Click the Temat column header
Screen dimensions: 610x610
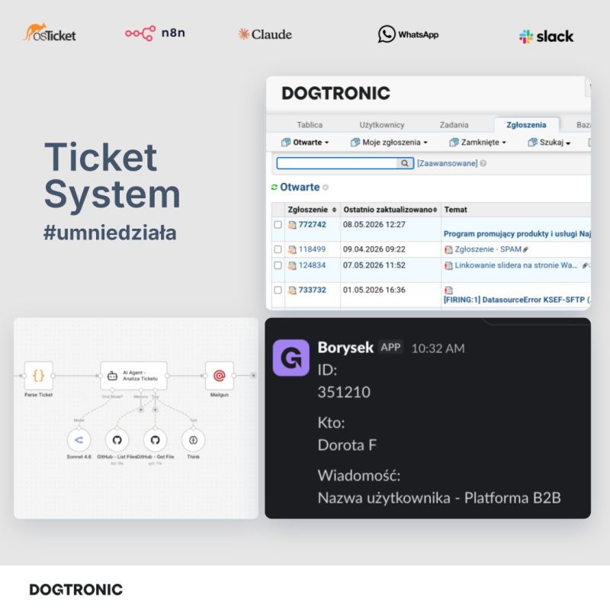tap(455, 210)
